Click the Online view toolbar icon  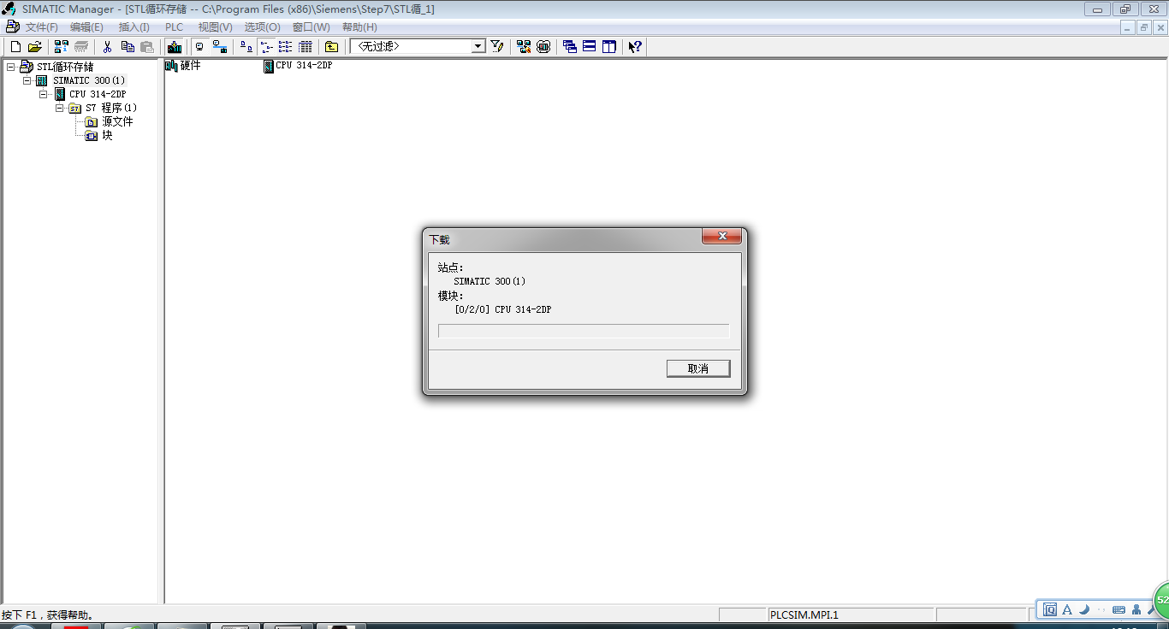220,47
